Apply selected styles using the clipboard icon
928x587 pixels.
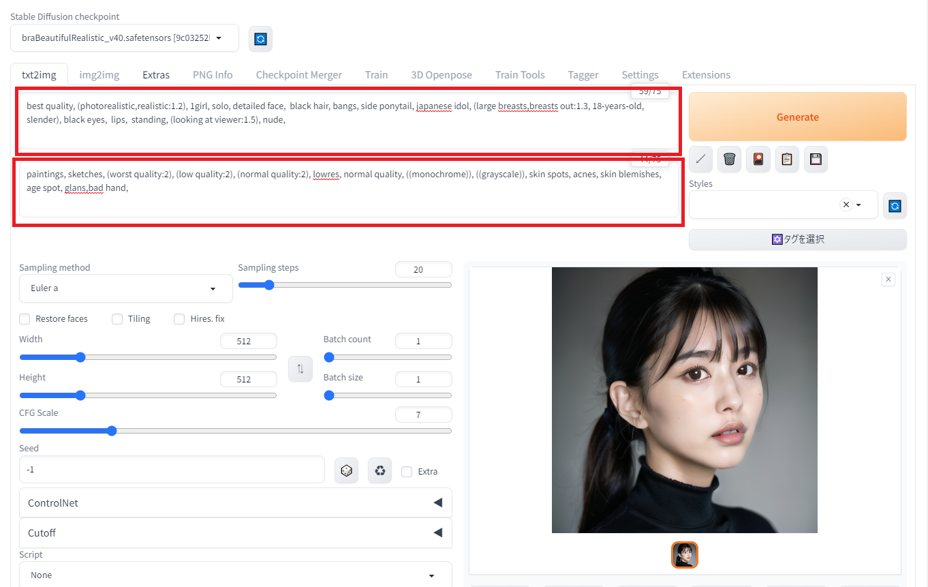tap(787, 159)
